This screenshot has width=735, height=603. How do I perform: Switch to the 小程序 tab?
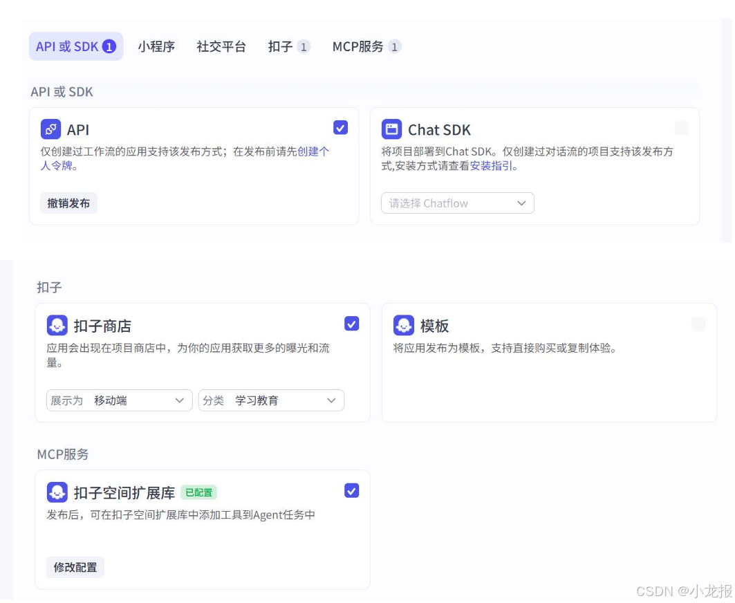pos(157,46)
